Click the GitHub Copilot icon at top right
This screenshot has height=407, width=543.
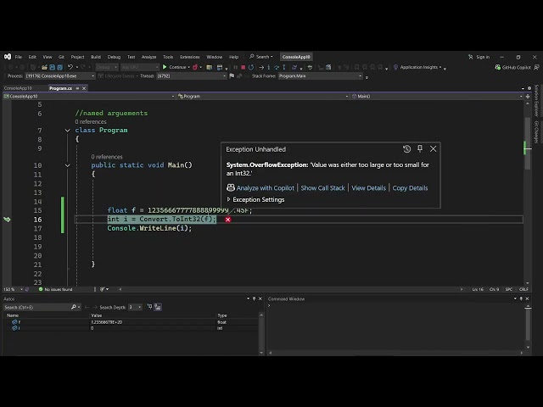(x=498, y=67)
